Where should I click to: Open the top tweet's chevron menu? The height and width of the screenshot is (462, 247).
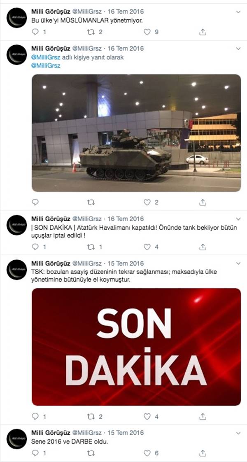coord(238,12)
